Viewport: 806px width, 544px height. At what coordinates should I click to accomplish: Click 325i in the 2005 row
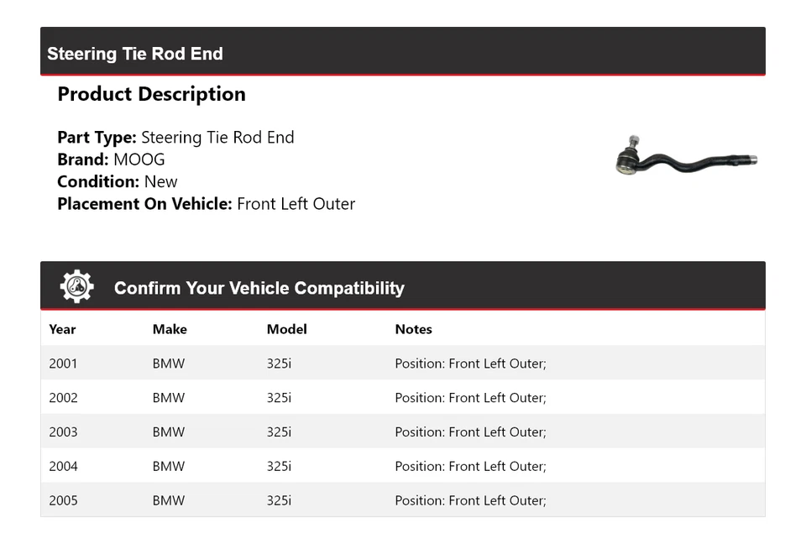point(279,500)
